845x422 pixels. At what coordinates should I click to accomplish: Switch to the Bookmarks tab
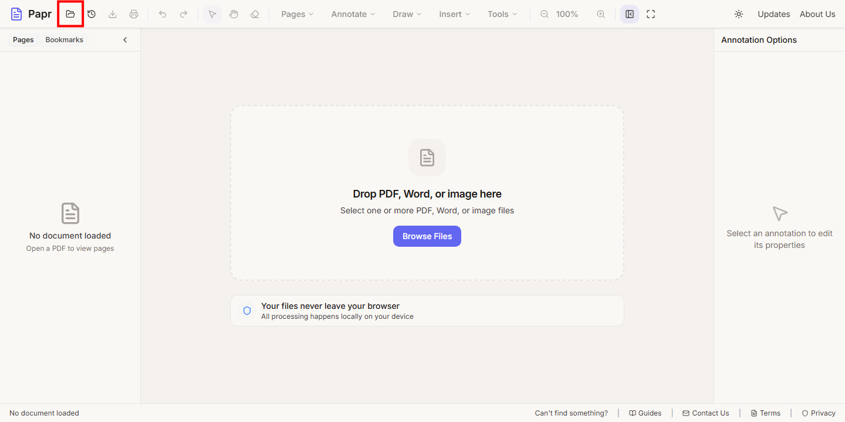click(65, 40)
